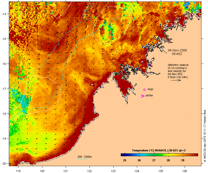This screenshot has height=173, width=208.
Task: Click the '(0.1m contours)' caption line
Action: (x=177, y=68)
